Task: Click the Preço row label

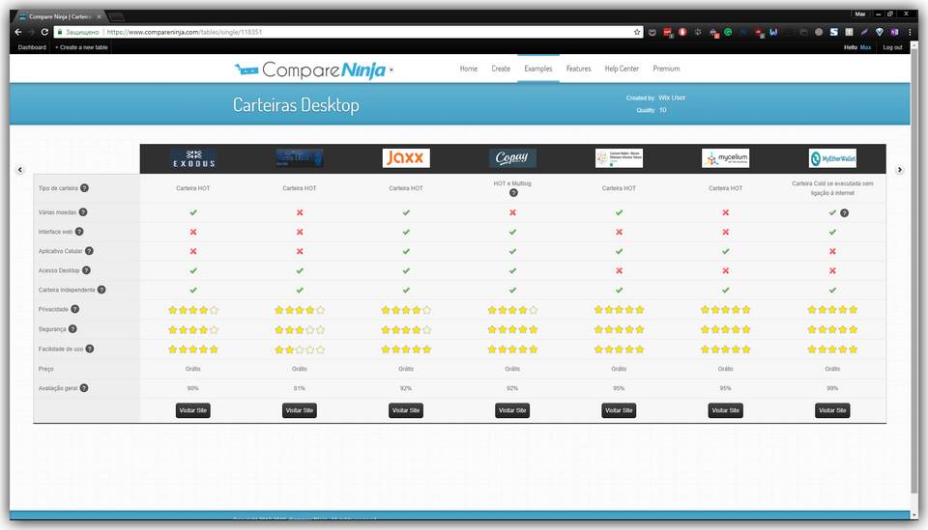Action: pyautogui.click(x=46, y=369)
